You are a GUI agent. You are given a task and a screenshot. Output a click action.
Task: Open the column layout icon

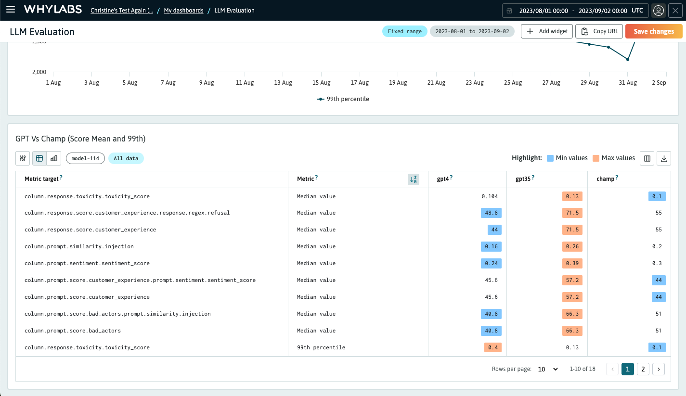647,158
